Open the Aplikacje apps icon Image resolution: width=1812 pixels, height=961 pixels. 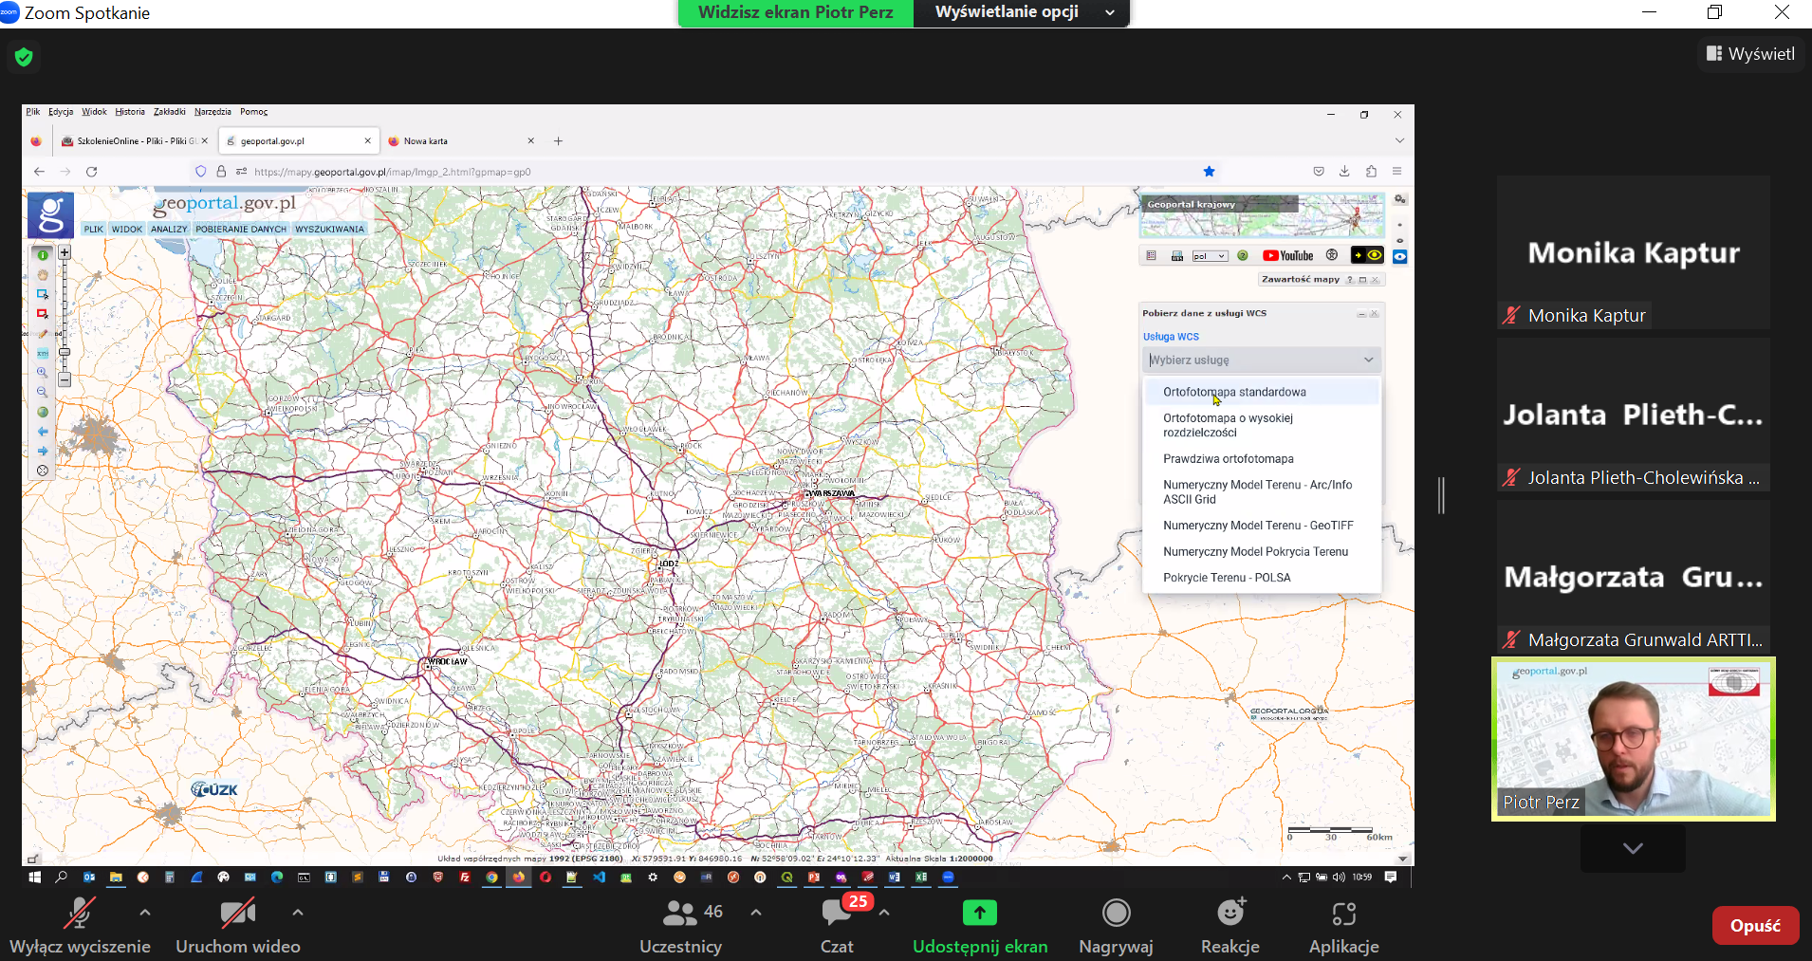[1343, 914]
